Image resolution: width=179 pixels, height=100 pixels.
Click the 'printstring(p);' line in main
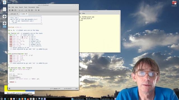point(15,77)
